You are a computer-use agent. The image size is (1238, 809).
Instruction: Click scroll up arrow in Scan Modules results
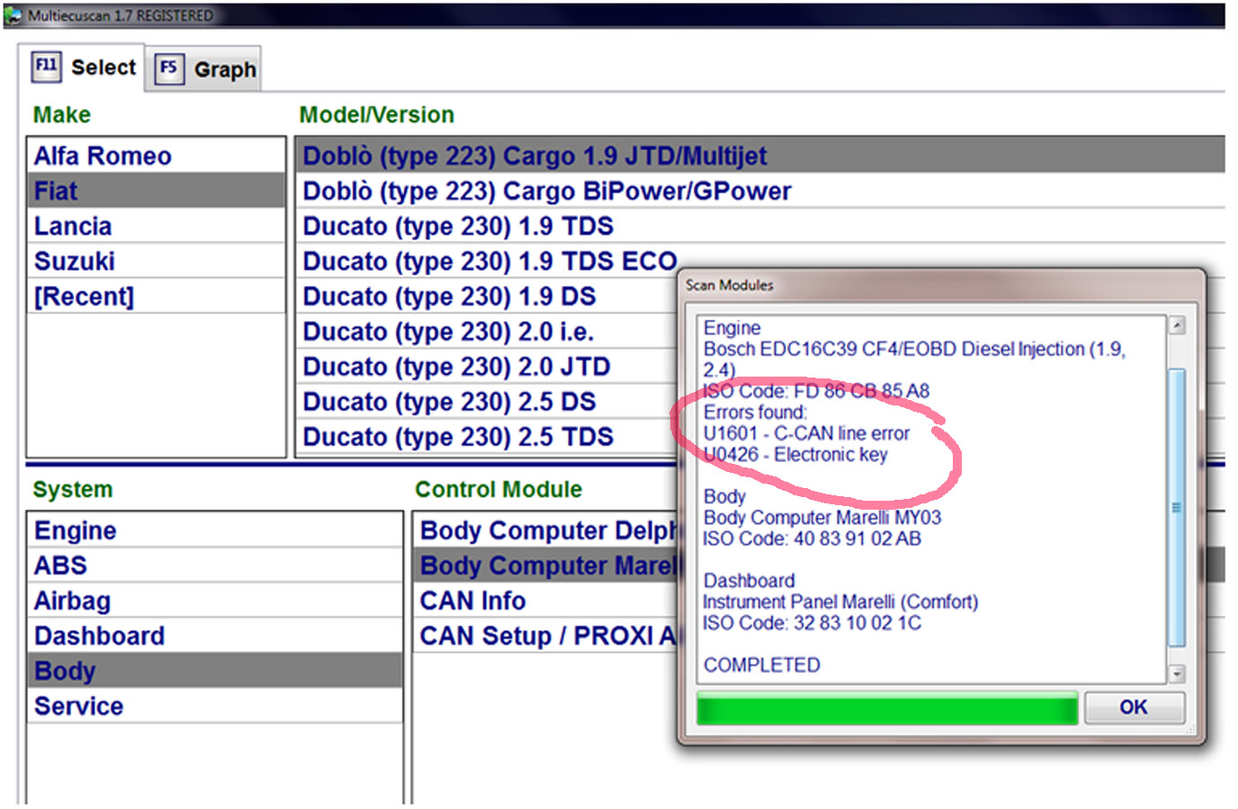[x=1176, y=325]
